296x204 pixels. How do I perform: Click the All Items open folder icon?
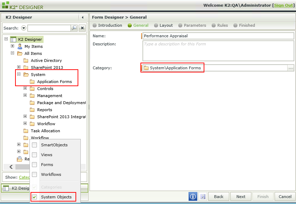coord(20,53)
